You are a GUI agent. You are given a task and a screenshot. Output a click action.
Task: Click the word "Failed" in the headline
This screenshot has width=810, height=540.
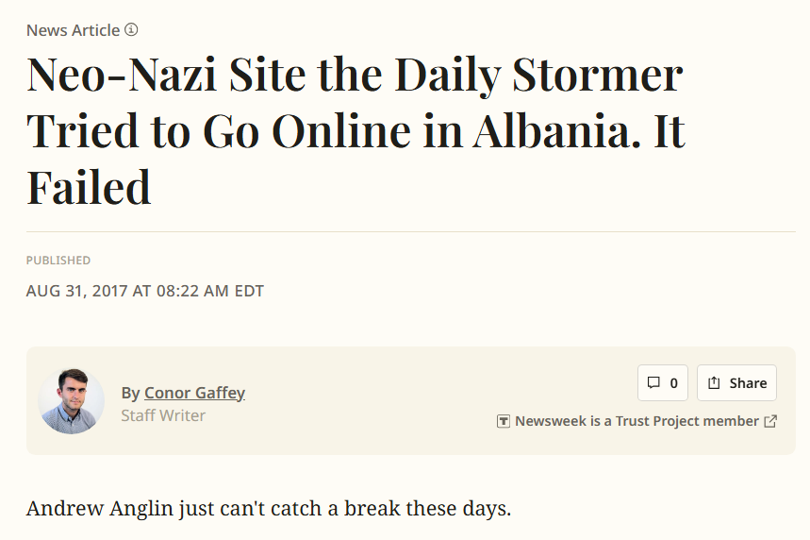click(x=89, y=186)
